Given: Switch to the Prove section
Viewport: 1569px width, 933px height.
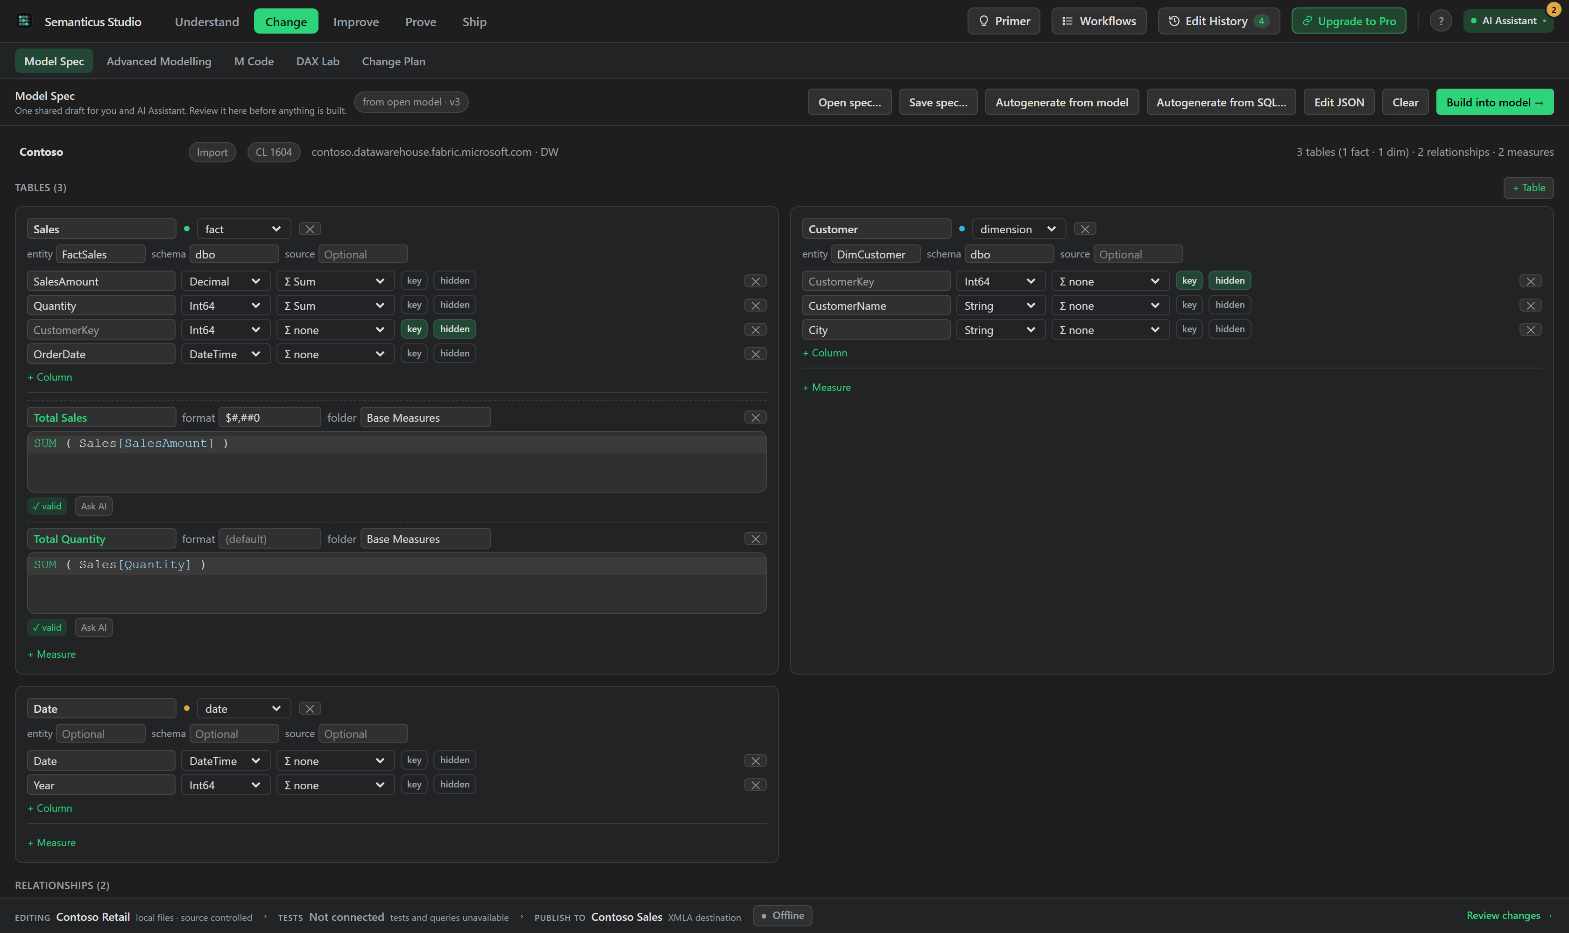Looking at the screenshot, I should coord(420,21).
